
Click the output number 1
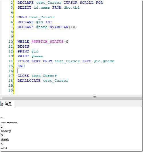coord(2,118)
